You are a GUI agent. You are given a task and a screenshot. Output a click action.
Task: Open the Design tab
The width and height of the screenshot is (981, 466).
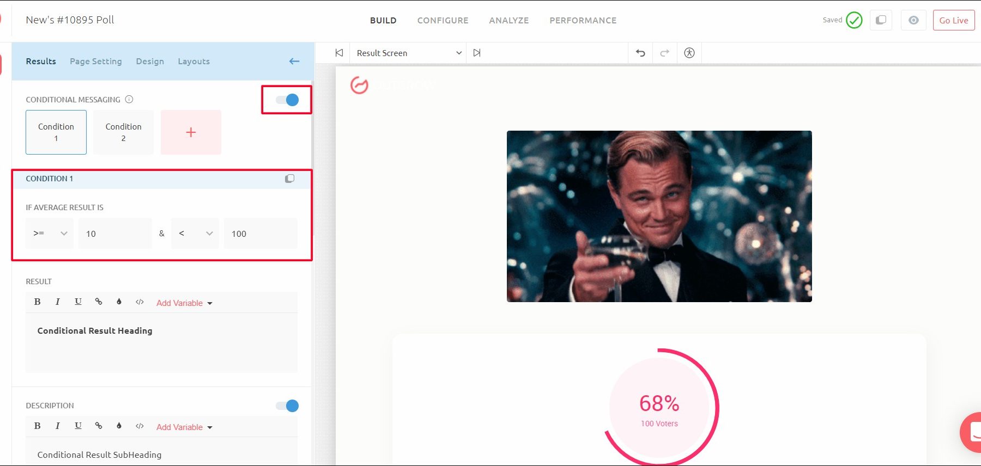(150, 62)
